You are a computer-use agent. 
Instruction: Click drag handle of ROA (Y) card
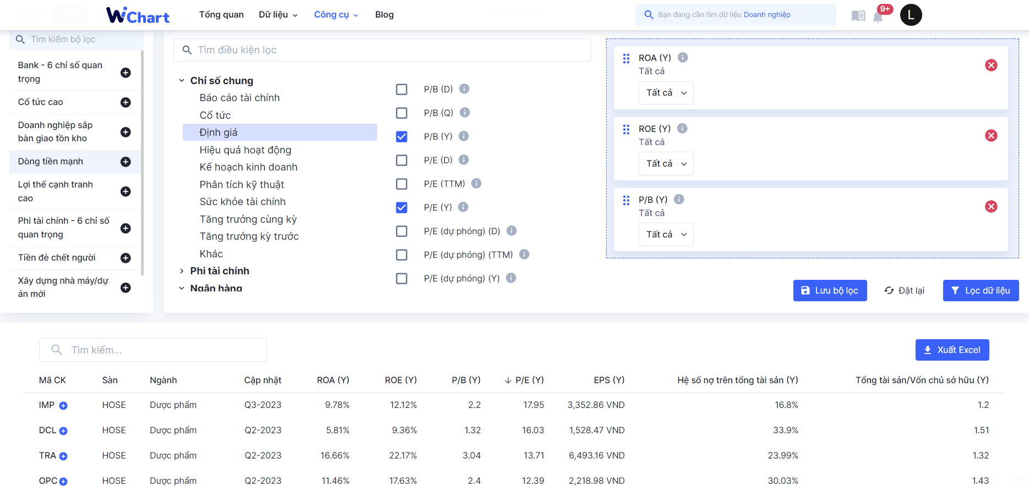click(x=626, y=58)
